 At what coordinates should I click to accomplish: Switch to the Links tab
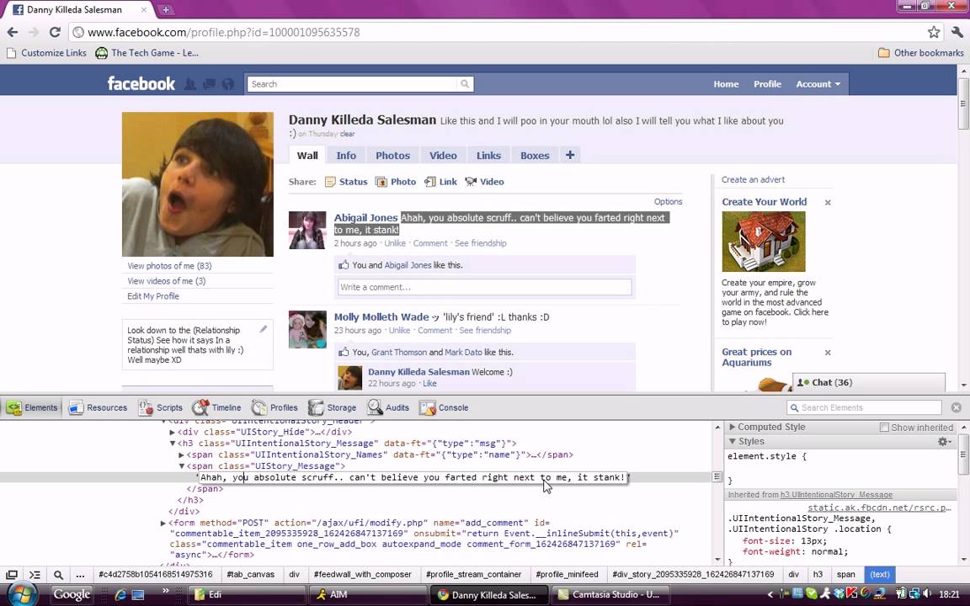tap(488, 155)
